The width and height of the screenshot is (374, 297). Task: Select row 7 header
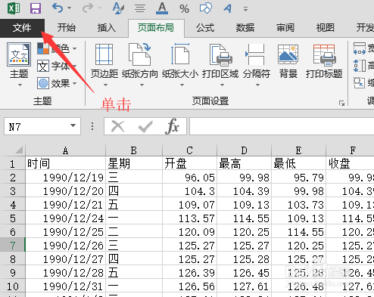tap(13, 246)
